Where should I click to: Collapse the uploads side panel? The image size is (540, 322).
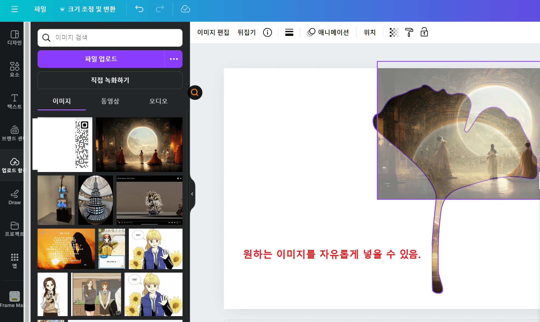192,194
